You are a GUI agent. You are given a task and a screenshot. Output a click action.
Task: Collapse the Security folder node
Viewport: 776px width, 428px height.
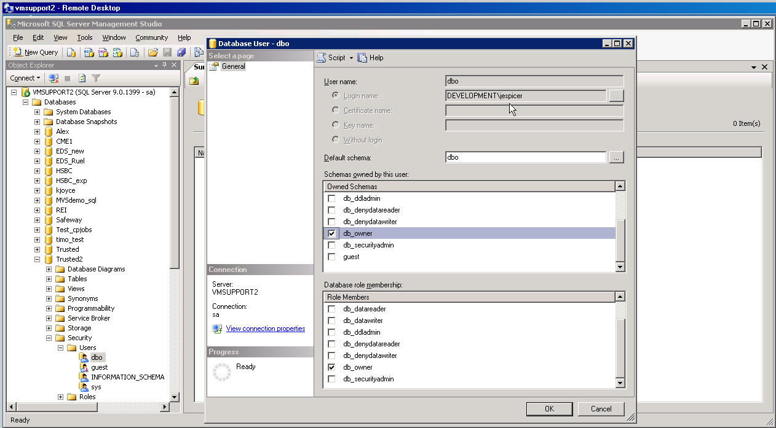click(49, 338)
